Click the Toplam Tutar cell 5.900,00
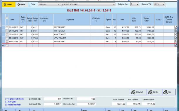179x111 pixels. coord(148,34)
